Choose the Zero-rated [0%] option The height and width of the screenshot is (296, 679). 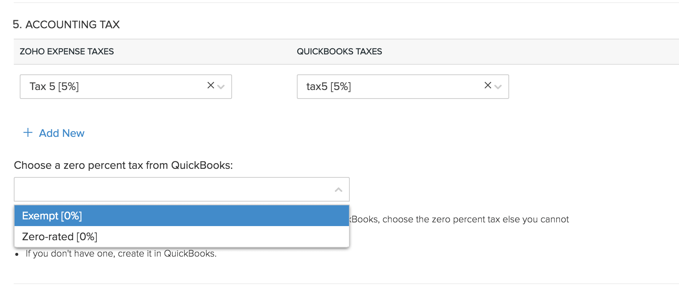tap(60, 237)
